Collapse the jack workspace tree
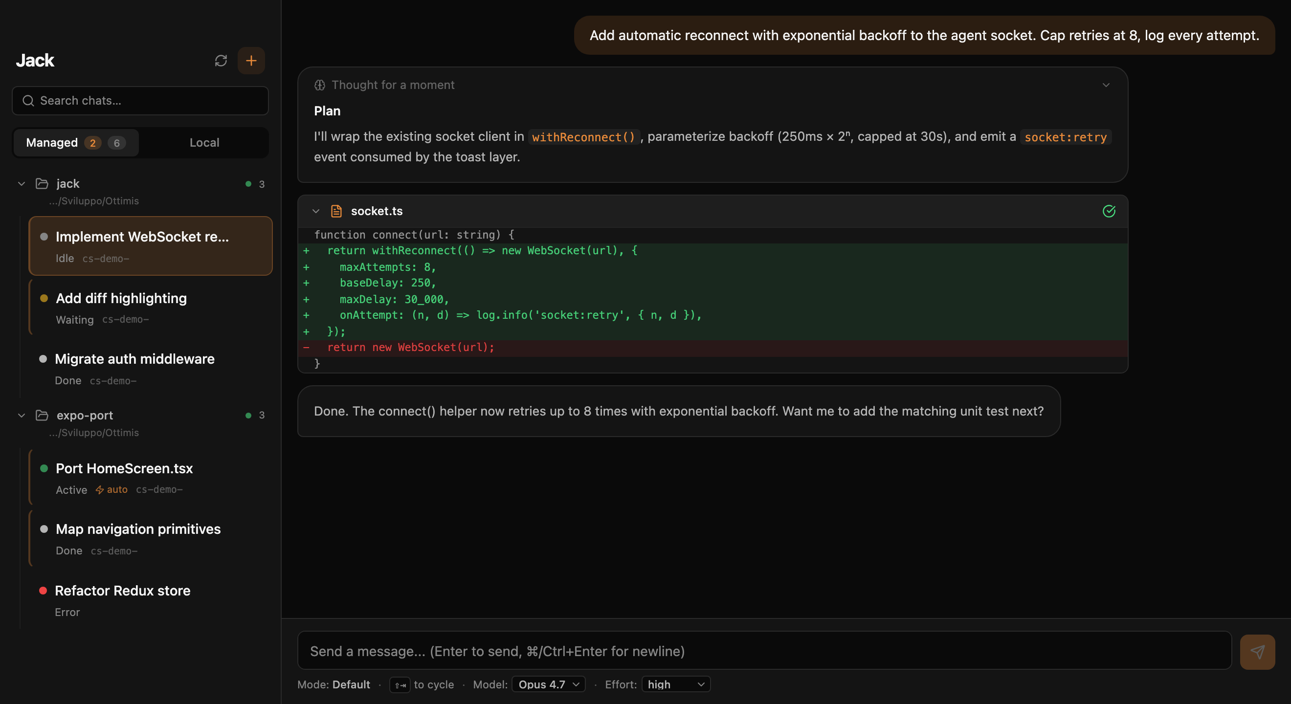Image resolution: width=1291 pixels, height=704 pixels. pyautogui.click(x=22, y=183)
